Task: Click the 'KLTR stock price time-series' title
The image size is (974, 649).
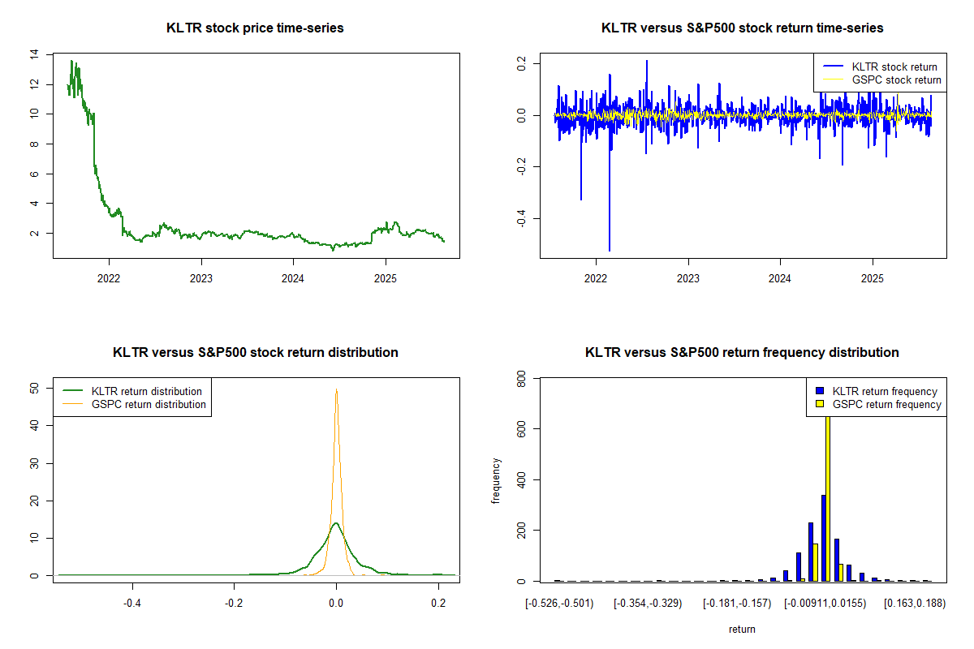Action: pyautogui.click(x=255, y=28)
